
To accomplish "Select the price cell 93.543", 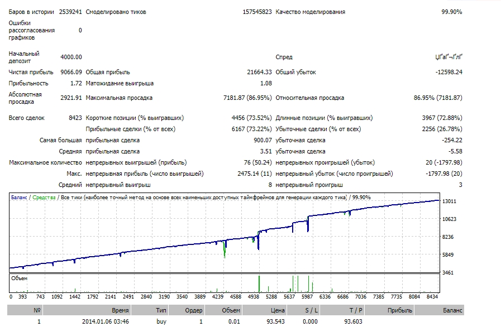I will (x=275, y=321).
